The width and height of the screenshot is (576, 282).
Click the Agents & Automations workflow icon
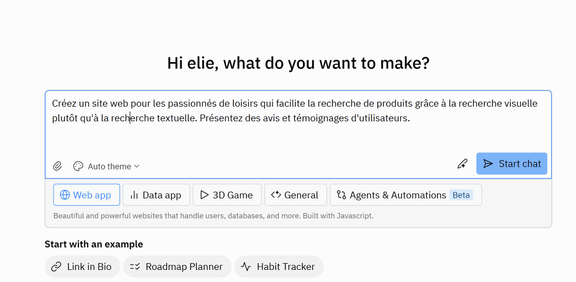342,195
